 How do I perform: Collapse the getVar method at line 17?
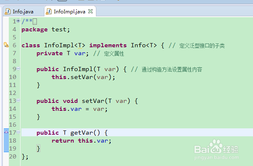coord(18,132)
